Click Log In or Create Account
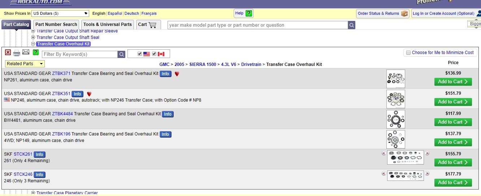The width and height of the screenshot is (481, 196). [x=443, y=14]
